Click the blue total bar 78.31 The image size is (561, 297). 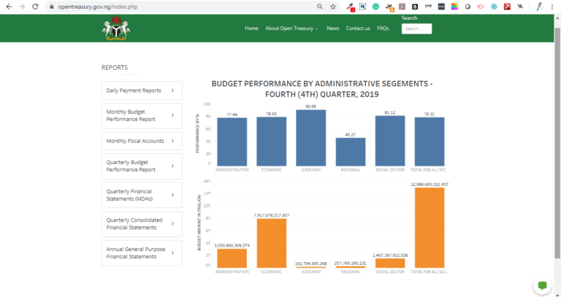(430, 142)
